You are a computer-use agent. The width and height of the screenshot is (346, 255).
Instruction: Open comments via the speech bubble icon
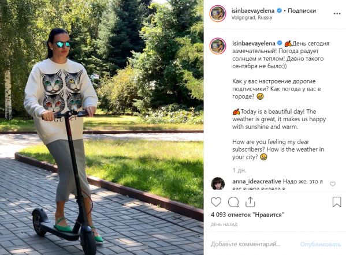tap(233, 202)
